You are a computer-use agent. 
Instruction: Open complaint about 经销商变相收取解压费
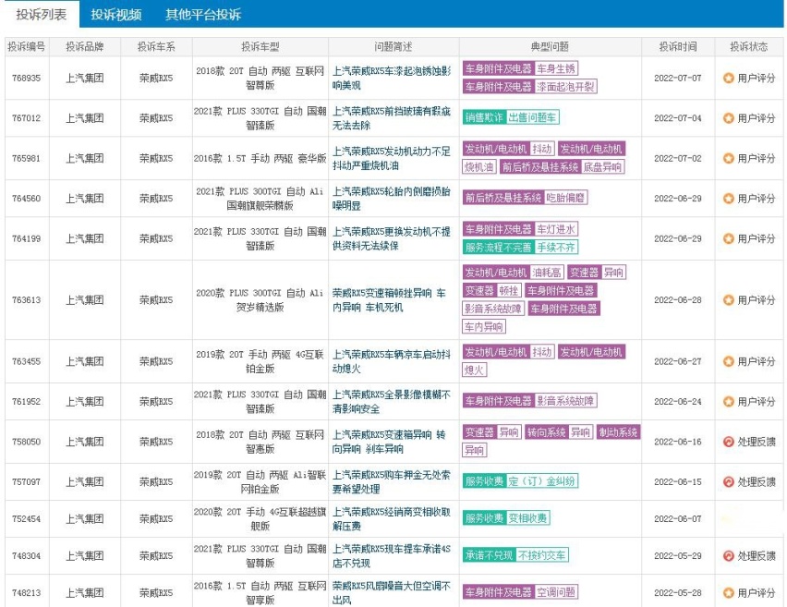click(392, 518)
